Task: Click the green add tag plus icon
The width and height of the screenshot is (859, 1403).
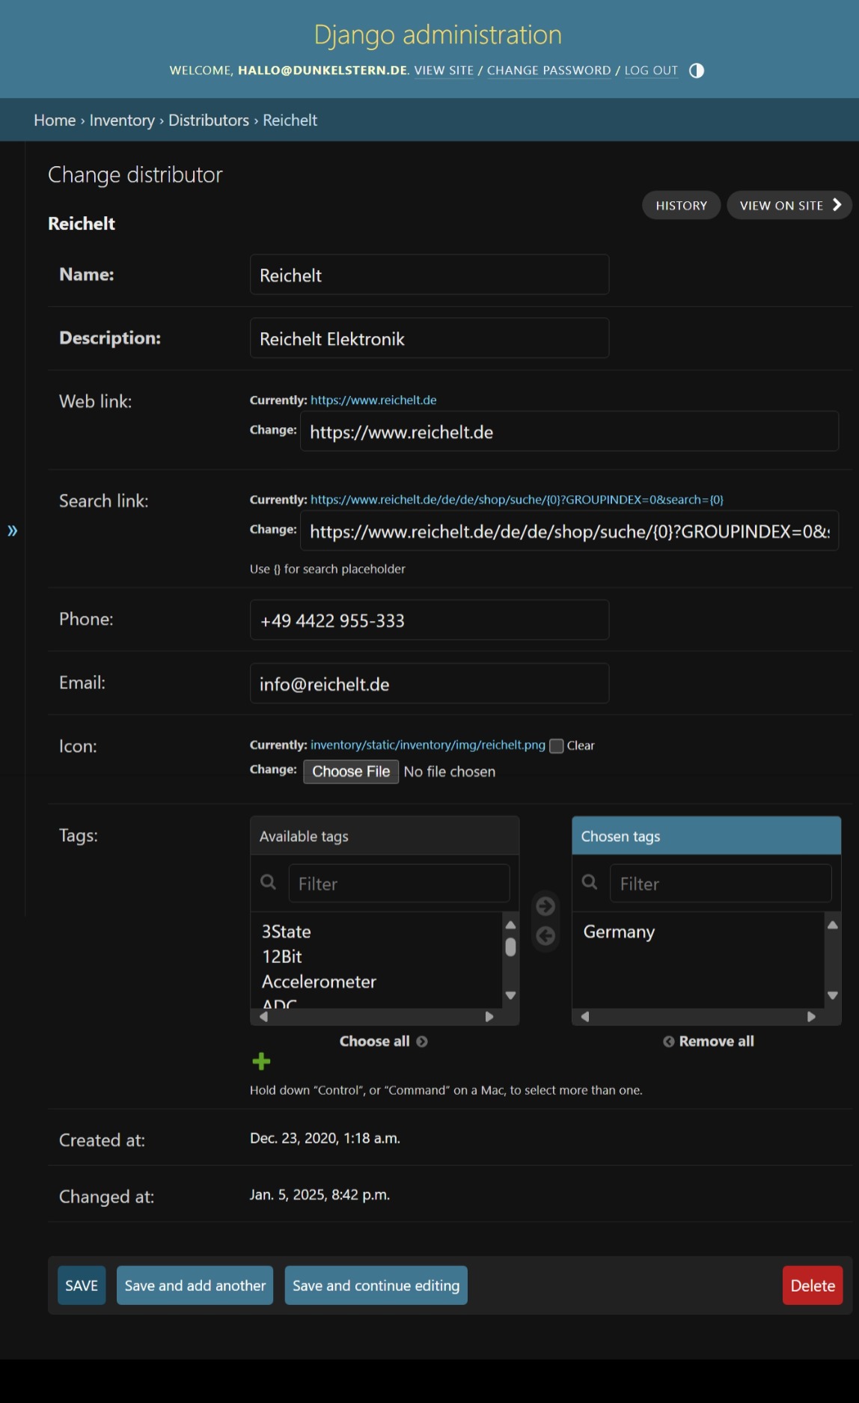Action: 261,1061
